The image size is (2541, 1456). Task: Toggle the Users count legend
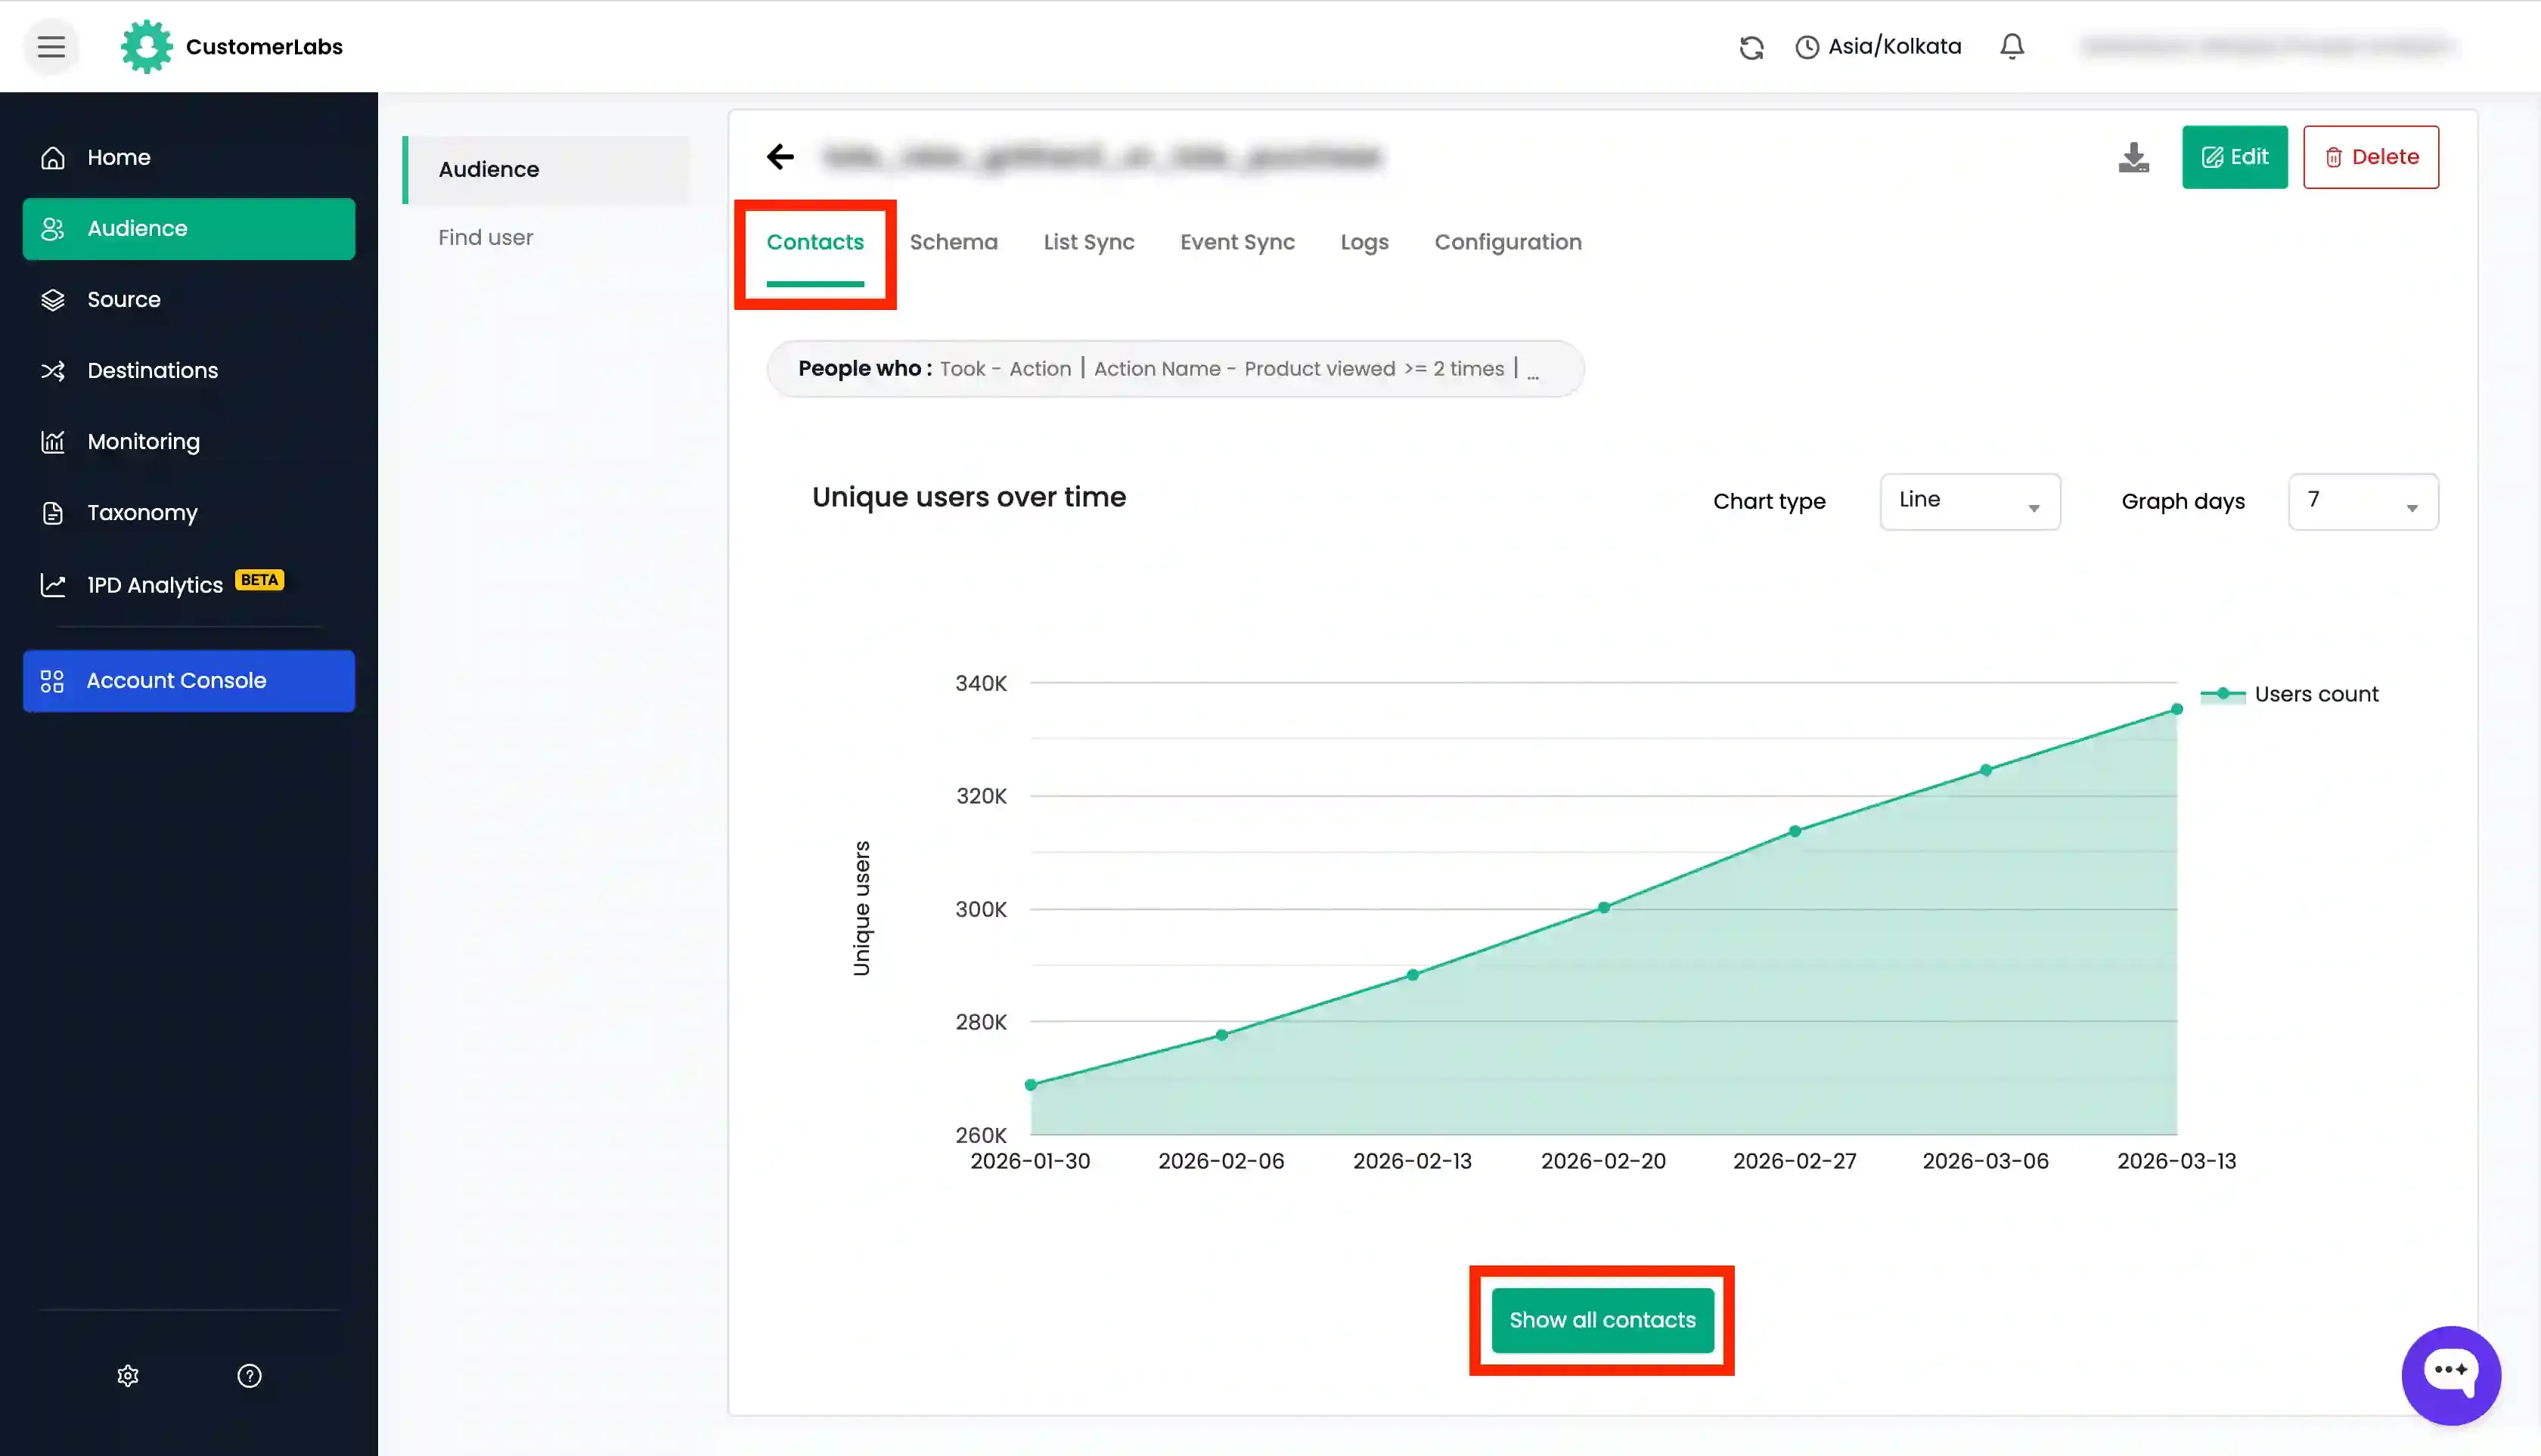coord(2289,694)
